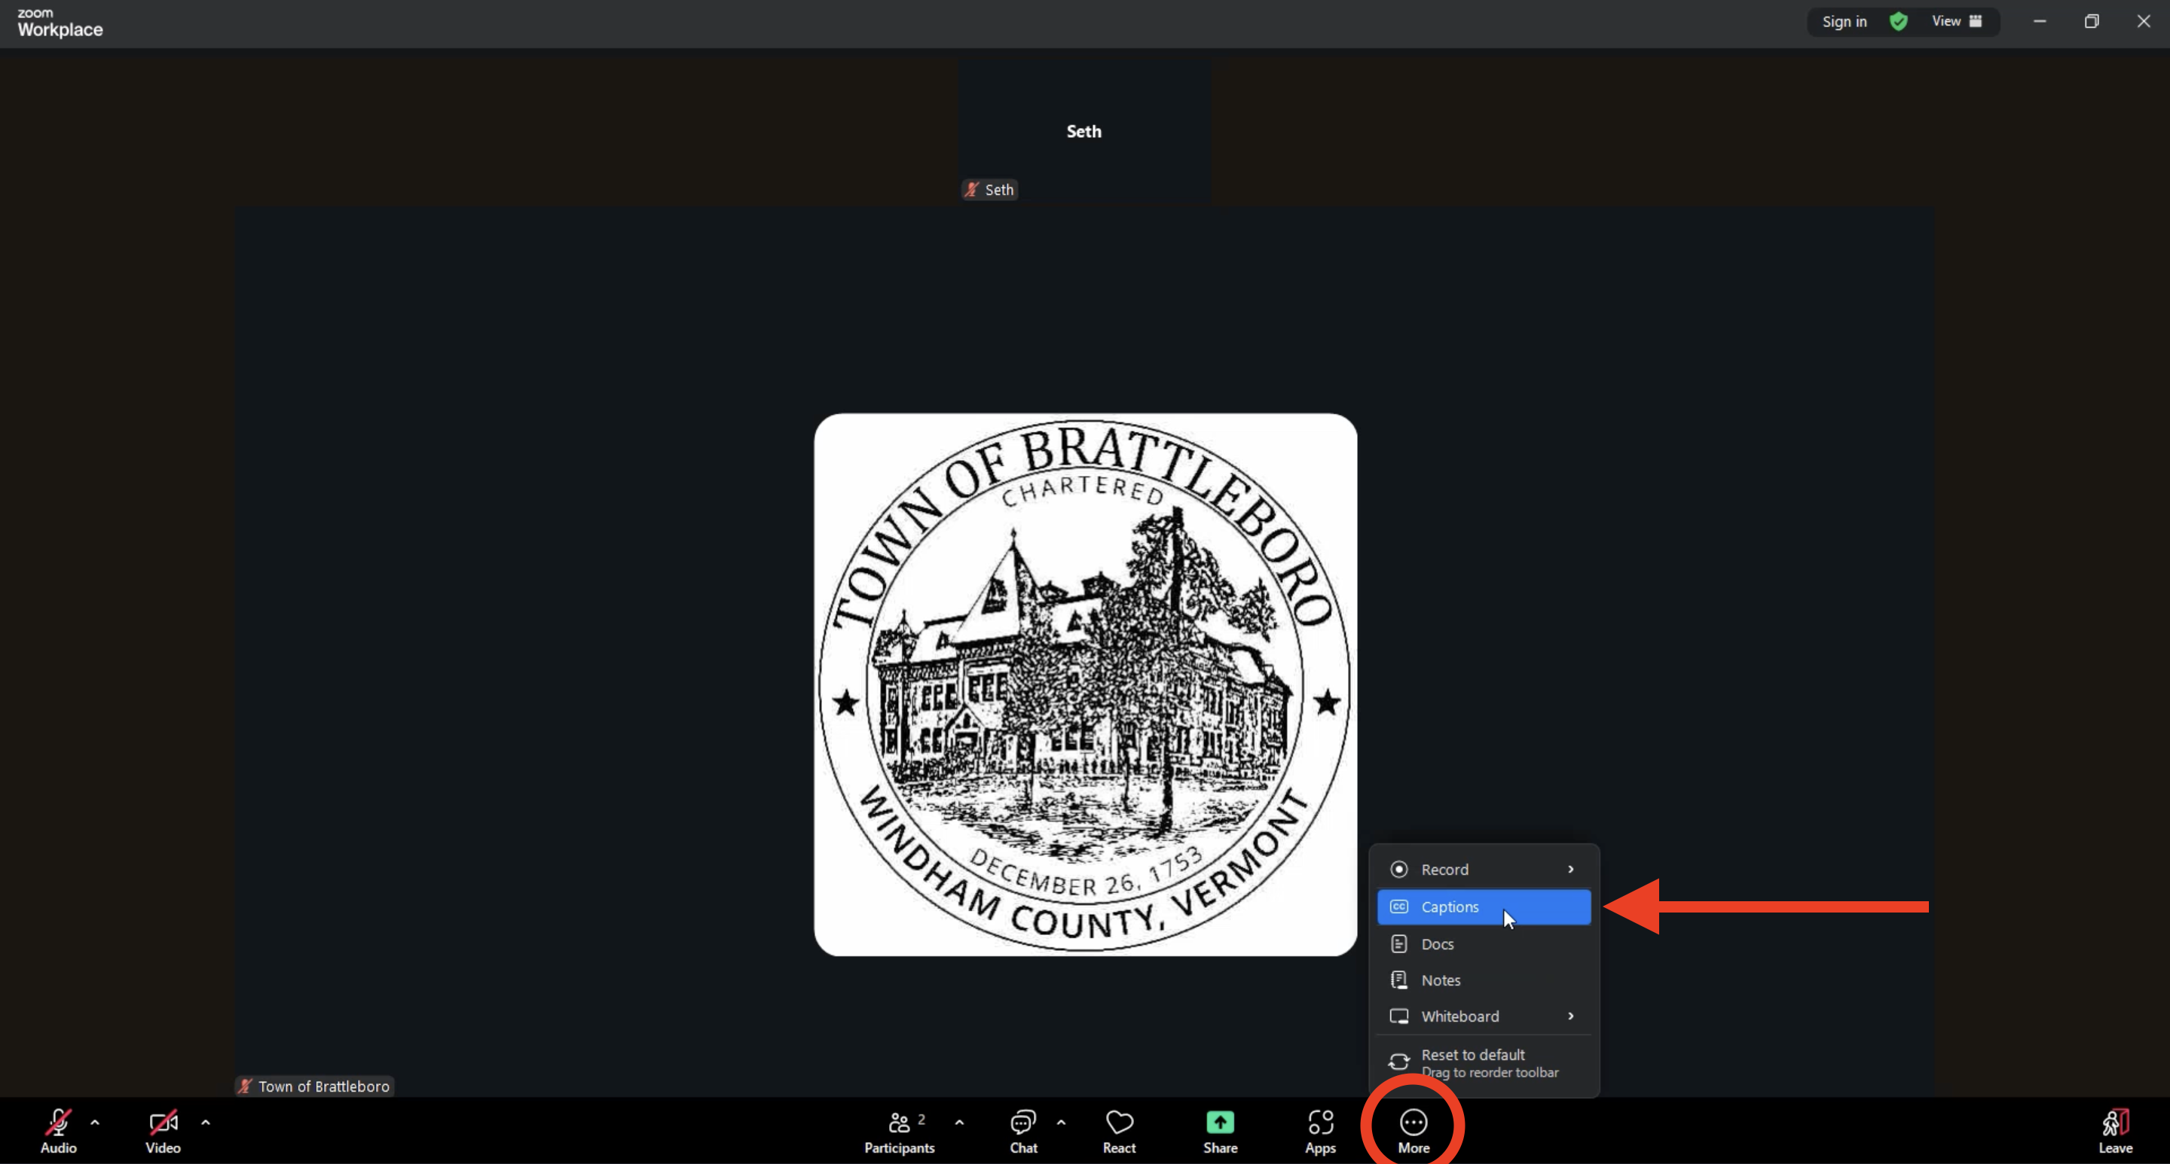The width and height of the screenshot is (2170, 1164).
Task: Open the Apps panel
Action: pyautogui.click(x=1320, y=1129)
